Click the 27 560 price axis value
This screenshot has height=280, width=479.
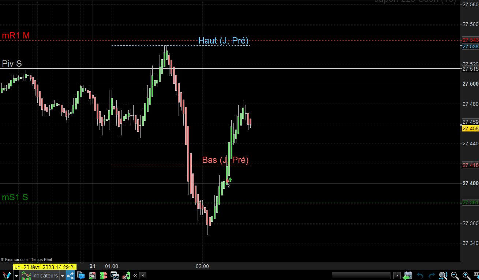click(x=471, y=24)
